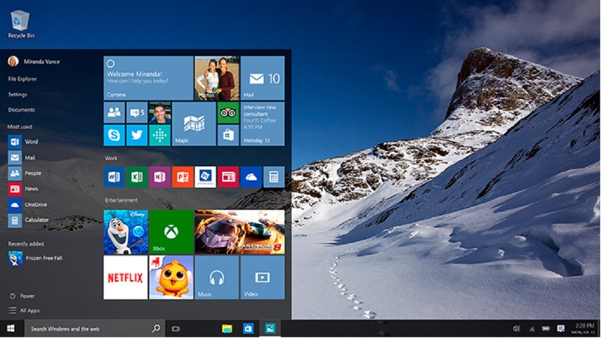604x342 pixels.
Task: Open Frozen Free Fall under Recently added
Action: click(36, 258)
